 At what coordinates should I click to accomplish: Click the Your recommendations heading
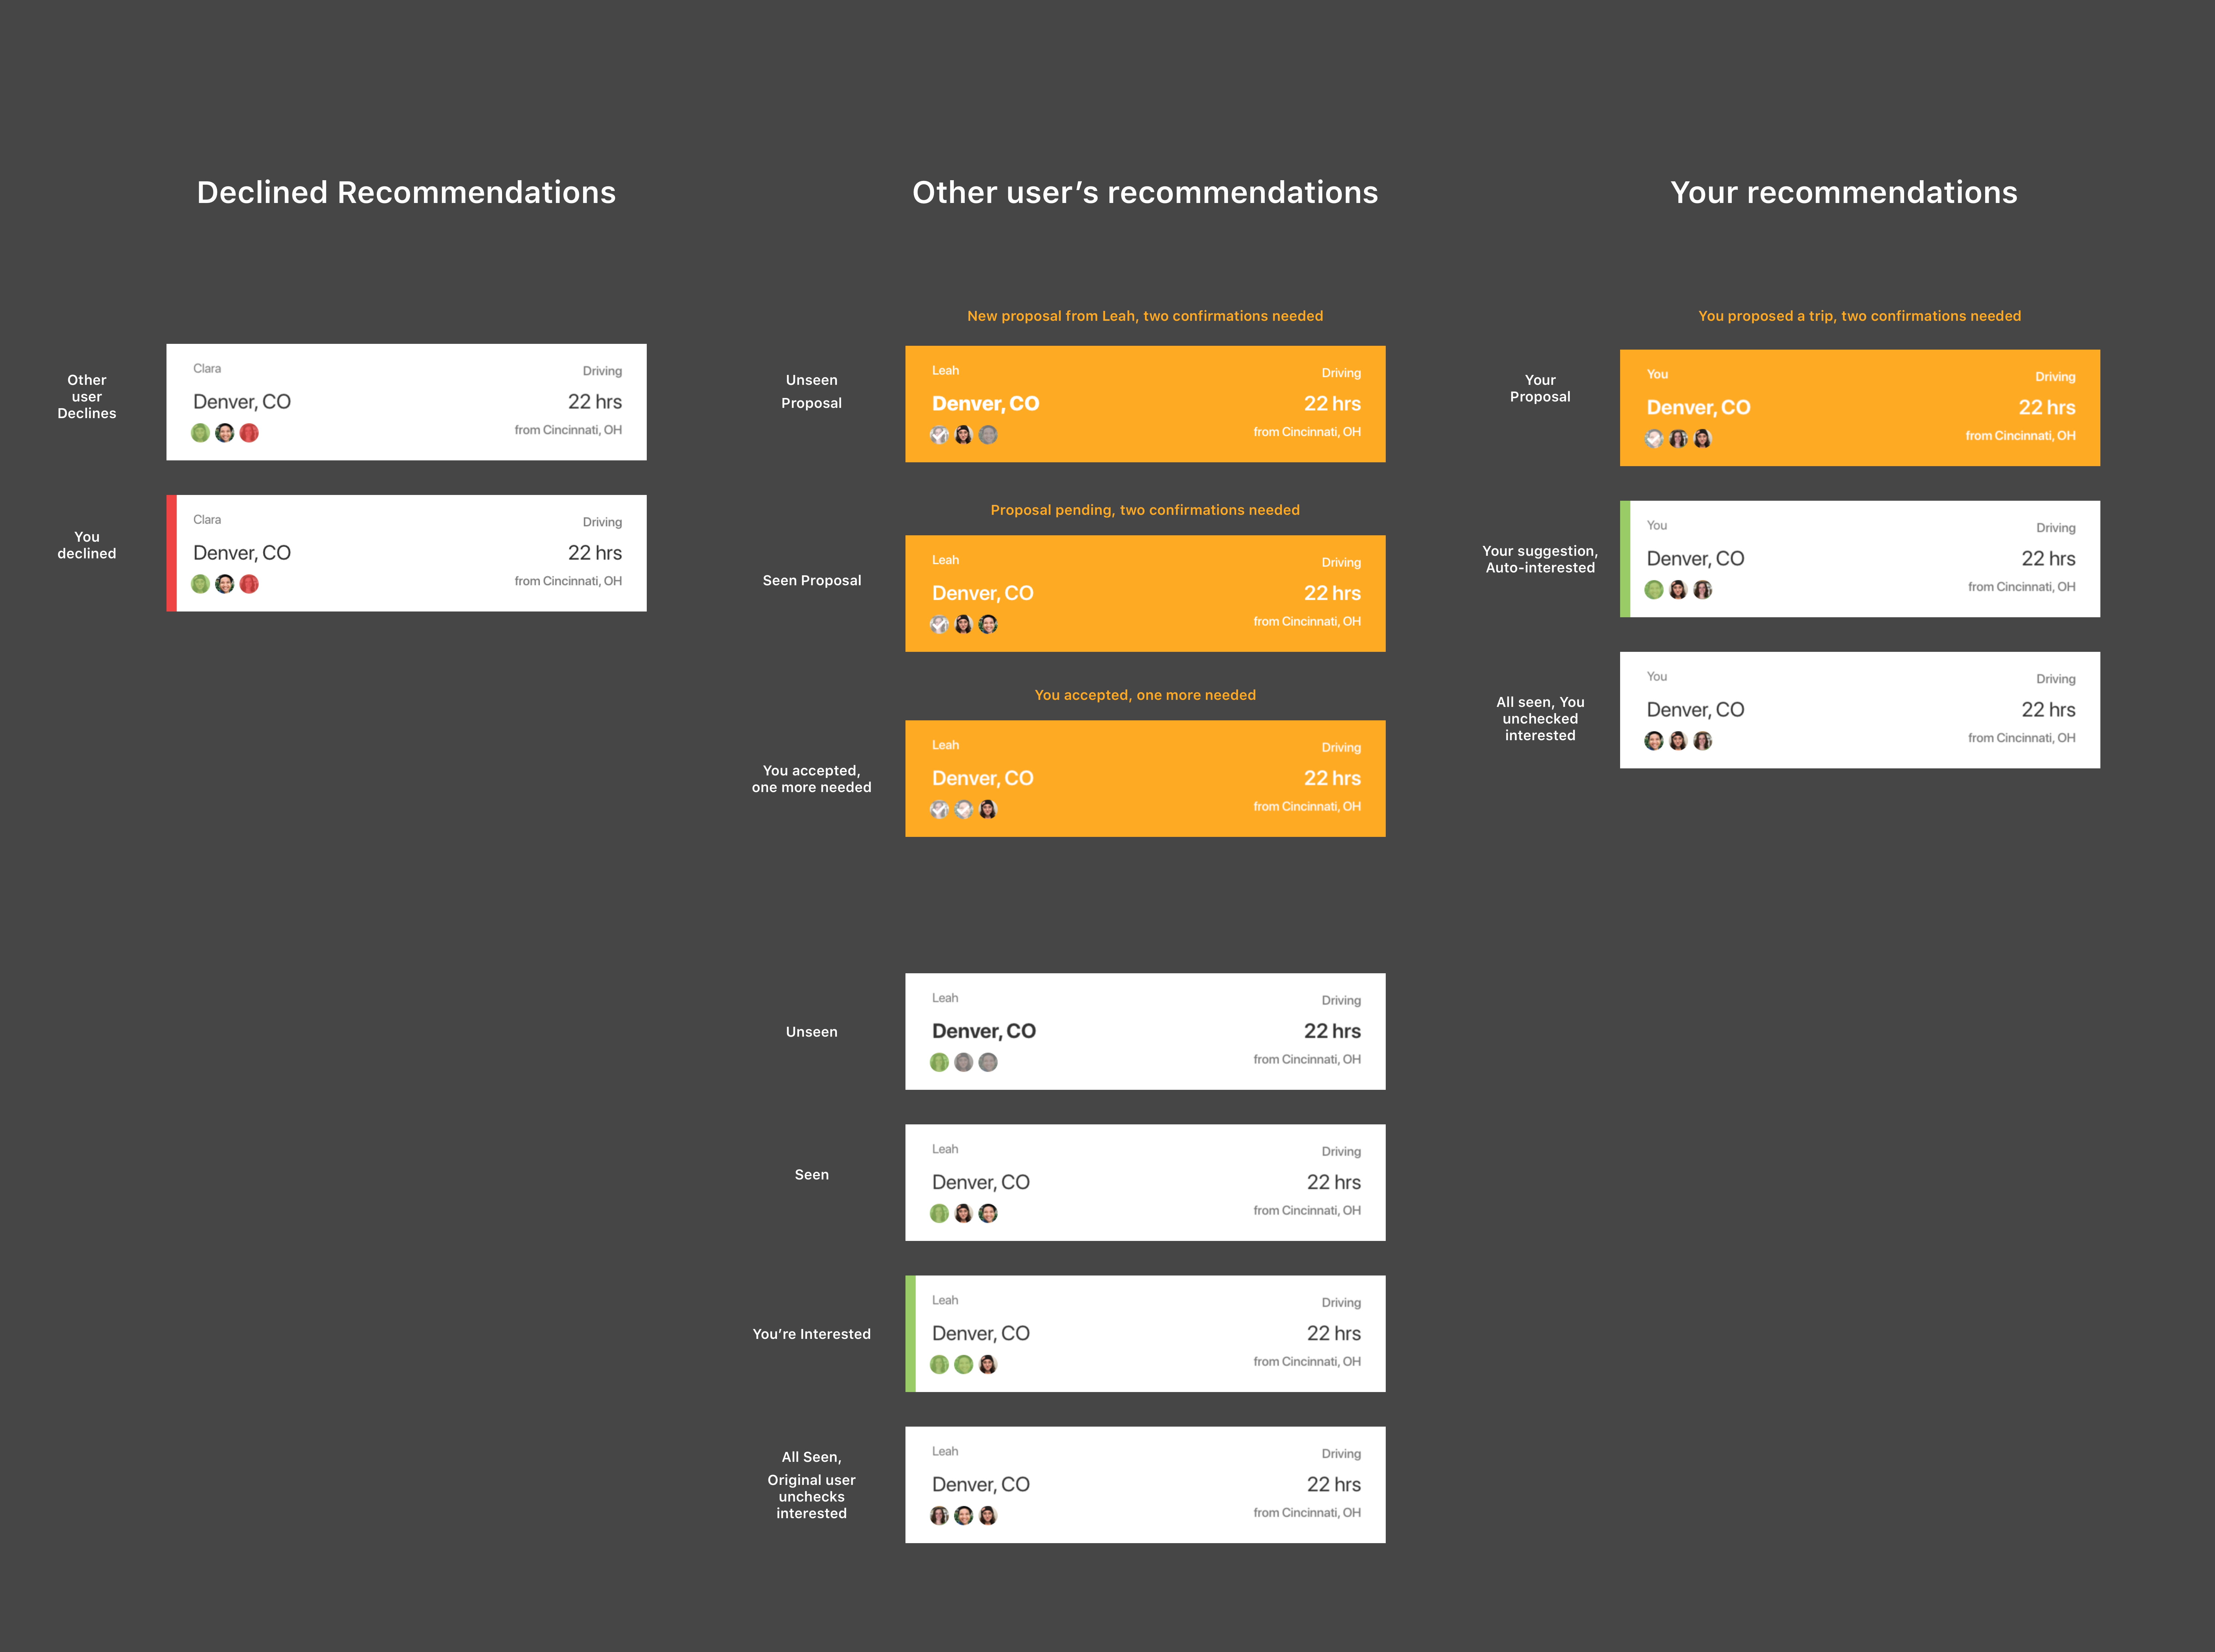click(1844, 192)
